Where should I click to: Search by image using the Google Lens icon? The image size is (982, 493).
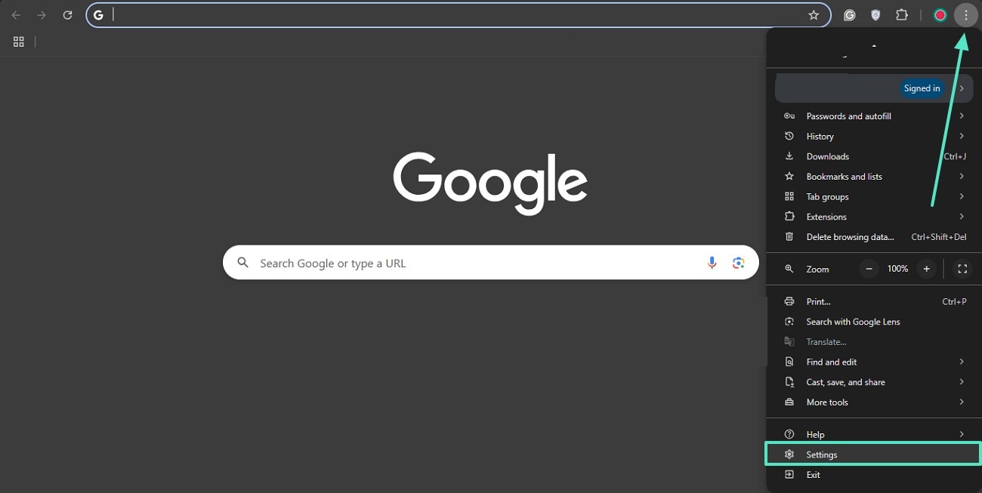click(x=738, y=263)
